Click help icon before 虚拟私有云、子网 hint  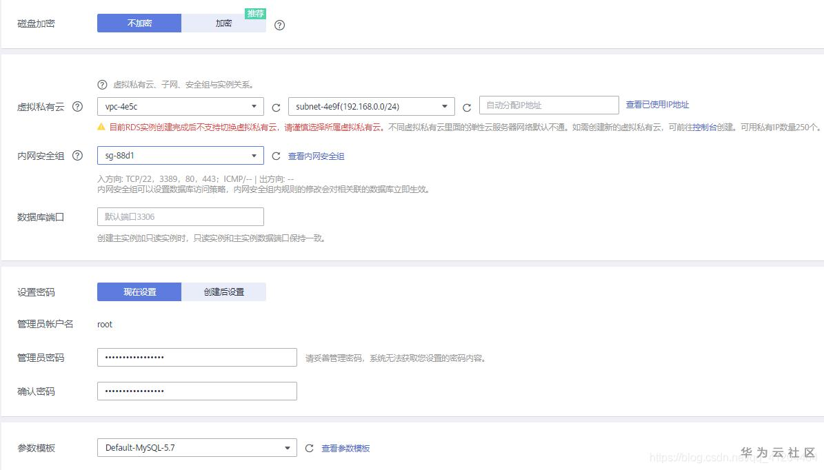[x=103, y=85]
